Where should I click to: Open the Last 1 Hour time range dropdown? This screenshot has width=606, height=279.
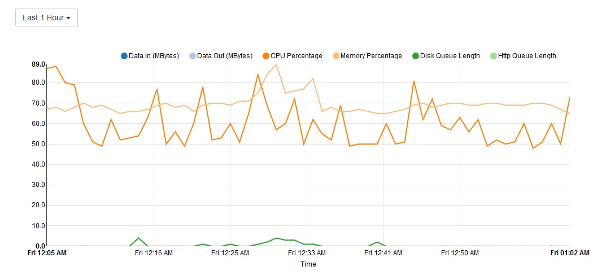(46, 18)
